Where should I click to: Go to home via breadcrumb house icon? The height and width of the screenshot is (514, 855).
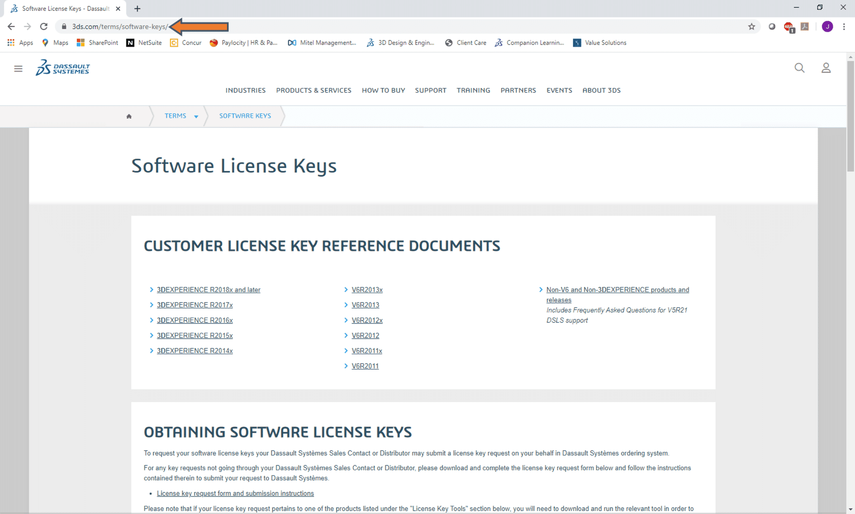(x=129, y=116)
